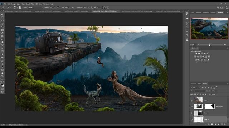Image resolution: width=229 pixels, height=128 pixels.
Task: Select the Zoom tool in left toolbar
Action: [3, 76]
